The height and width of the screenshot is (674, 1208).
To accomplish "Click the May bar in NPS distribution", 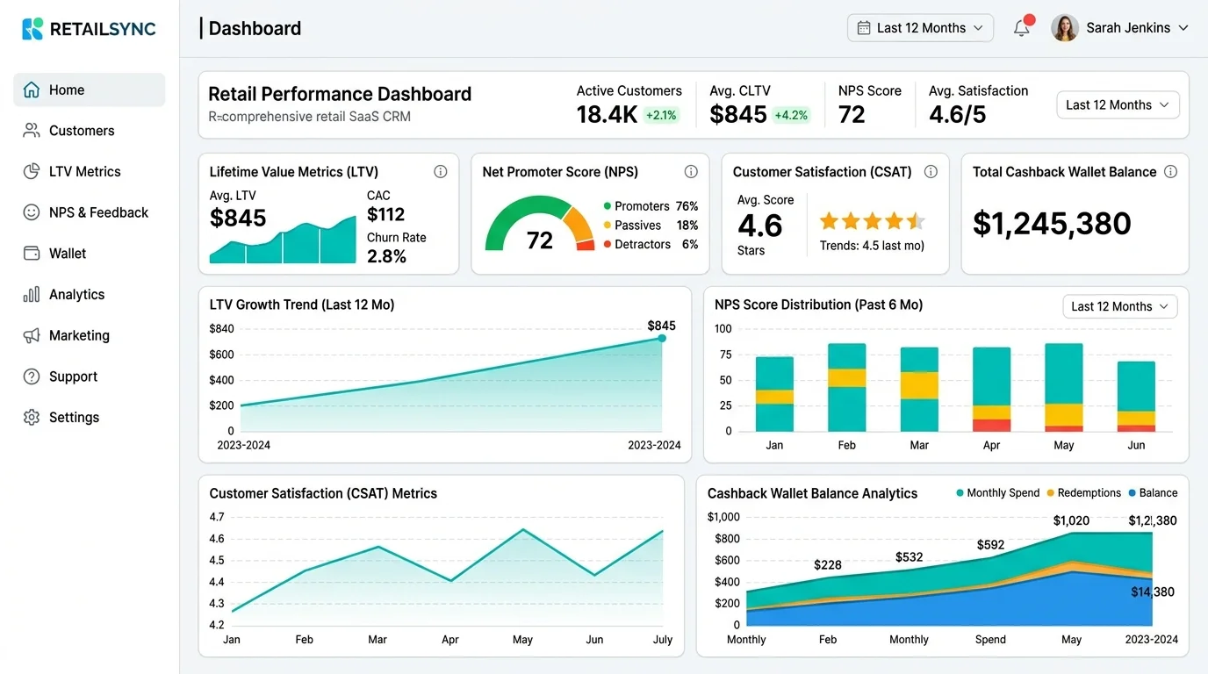I will click(x=1063, y=387).
